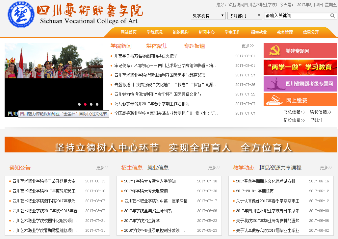Image resolution: width=338 pixels, height=239 pixels.
Task: Expand the 职能部门 dropdown
Action: coord(245,16)
